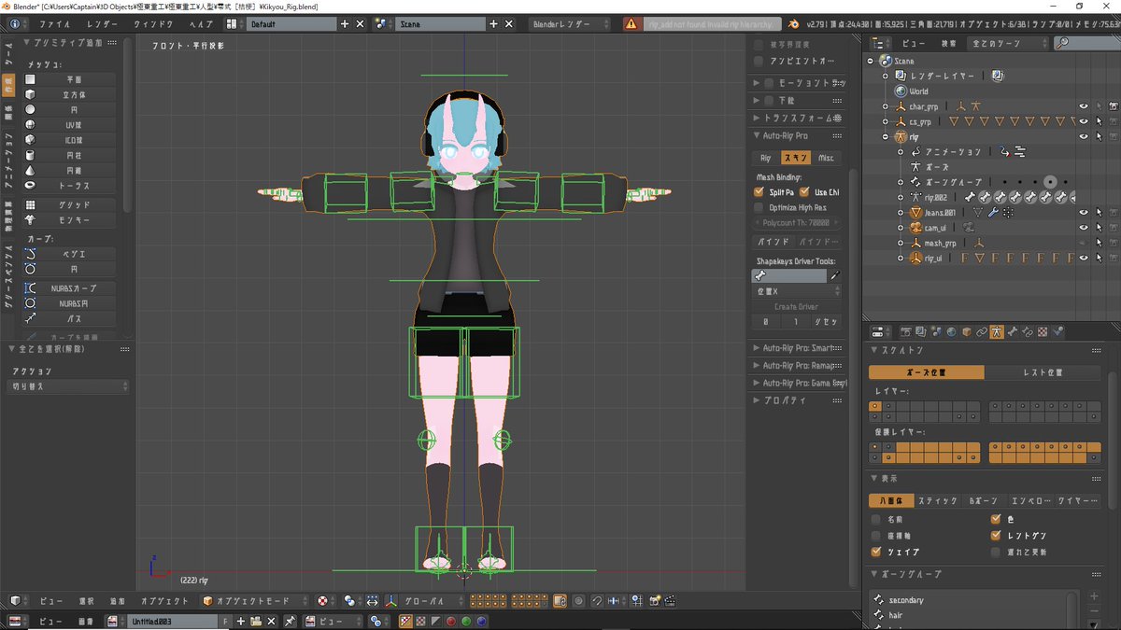Click the global transform orientation axis icon
The image size is (1121, 630).
pos(391,601)
